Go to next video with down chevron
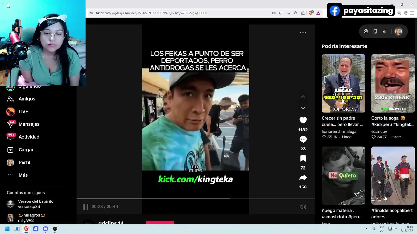This screenshot has height=234, width=417. coord(303,108)
